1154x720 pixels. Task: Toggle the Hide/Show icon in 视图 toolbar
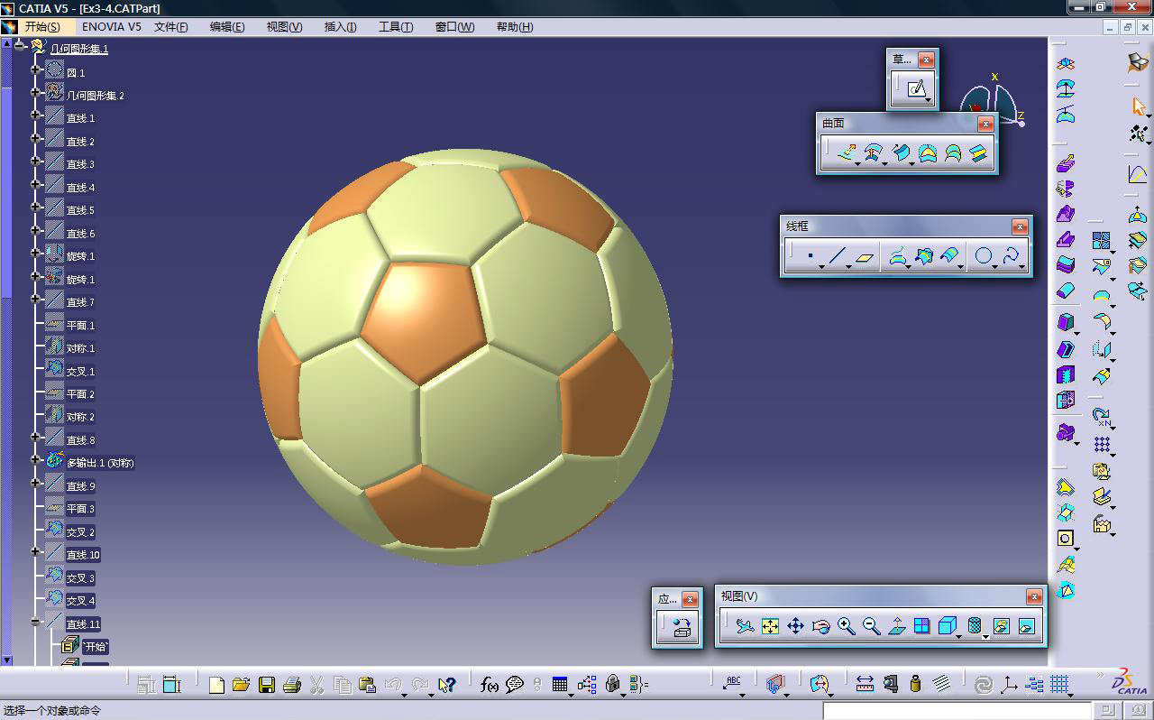(x=1001, y=626)
